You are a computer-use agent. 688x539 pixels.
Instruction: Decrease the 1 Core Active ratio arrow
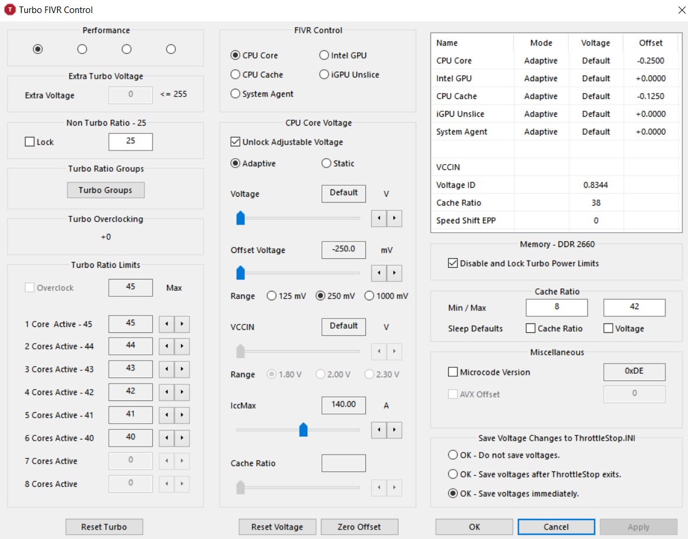[167, 324]
